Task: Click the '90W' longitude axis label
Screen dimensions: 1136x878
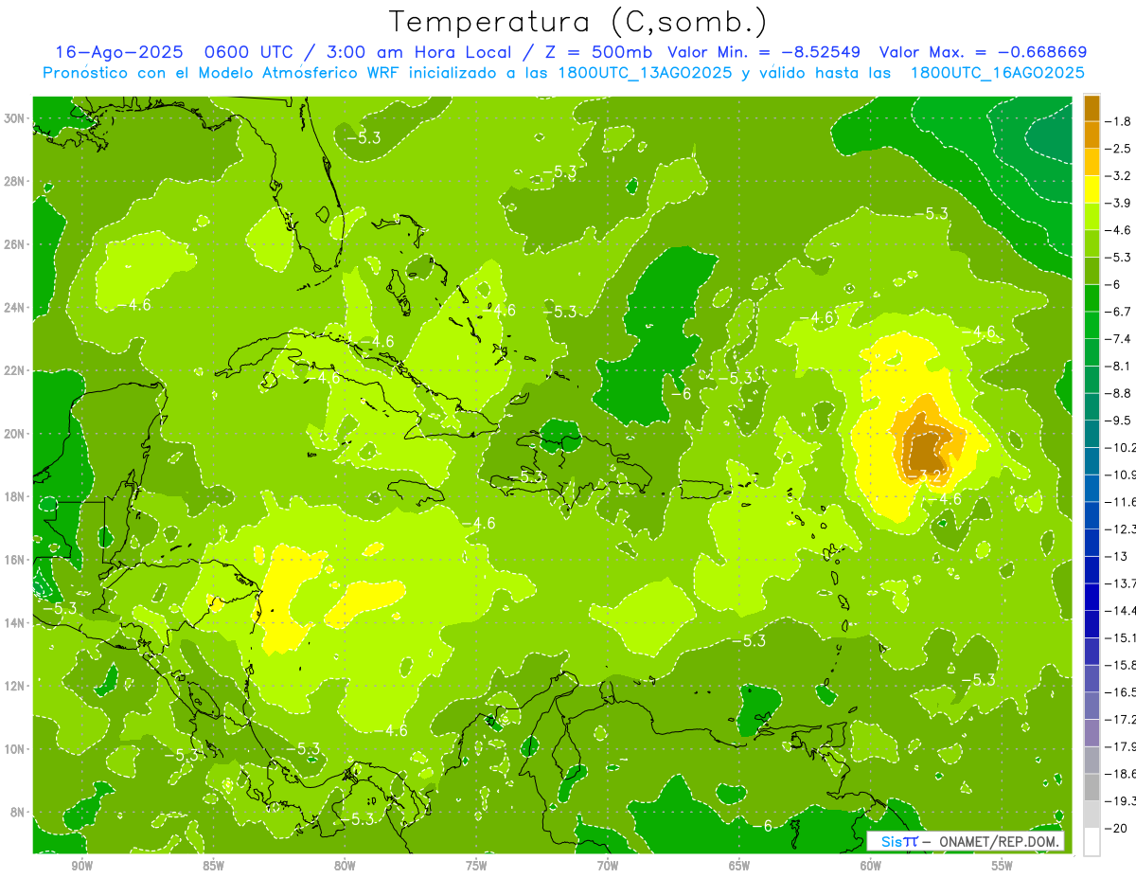Action: (81, 866)
